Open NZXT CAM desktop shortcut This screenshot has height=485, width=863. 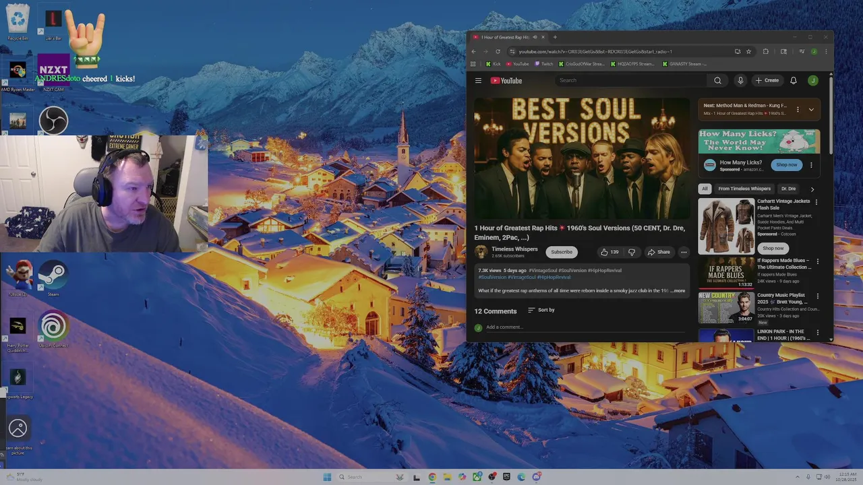tap(53, 72)
